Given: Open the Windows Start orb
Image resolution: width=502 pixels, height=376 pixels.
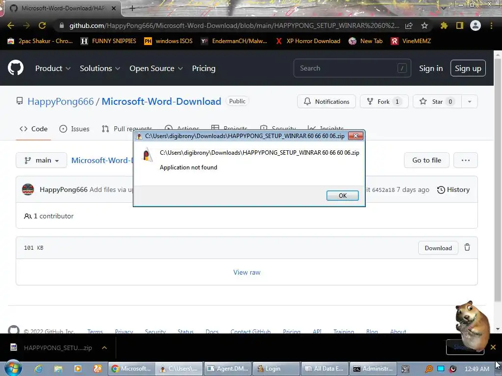Looking at the screenshot, I should (13, 368).
